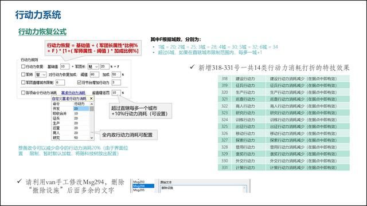Click table row 319 征兵行动力

tap(284, 85)
